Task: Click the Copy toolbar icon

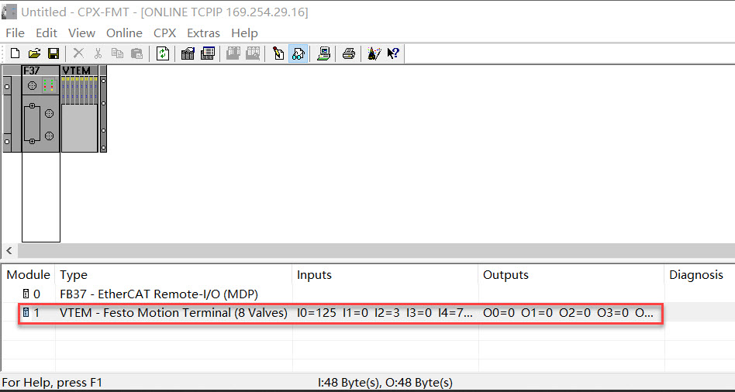Action: click(x=117, y=53)
